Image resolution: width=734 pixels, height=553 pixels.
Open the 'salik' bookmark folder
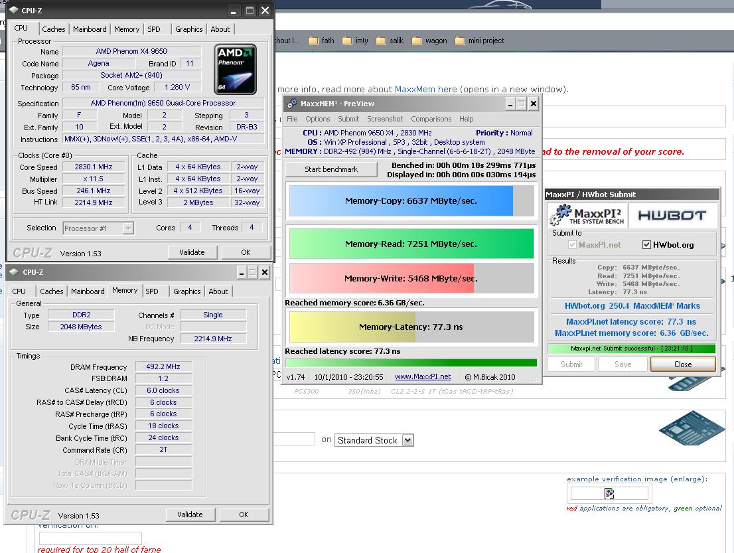390,40
